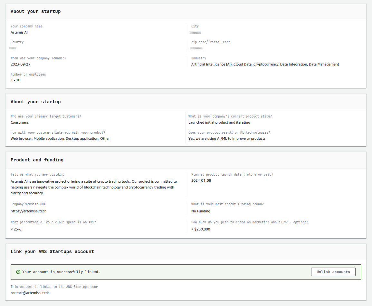The width and height of the screenshot is (372, 306).
Task: Click the 'Company website URL' label
Action: [28, 204]
